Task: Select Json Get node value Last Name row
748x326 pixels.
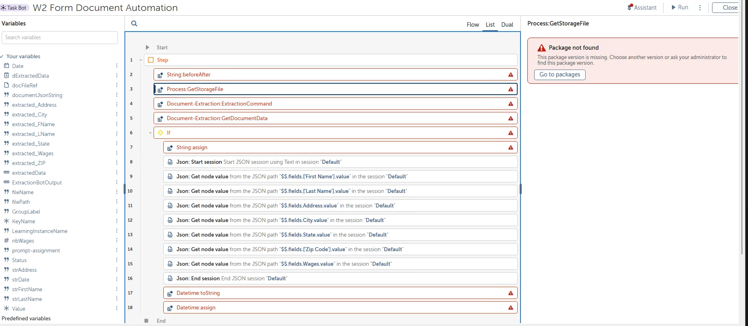Action: (x=340, y=191)
